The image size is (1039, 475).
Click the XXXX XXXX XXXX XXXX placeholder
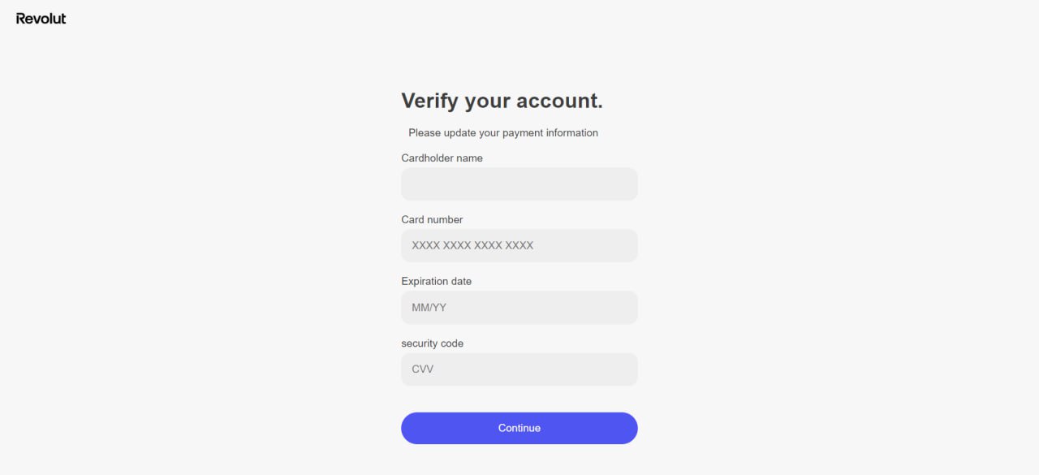pyautogui.click(x=472, y=245)
